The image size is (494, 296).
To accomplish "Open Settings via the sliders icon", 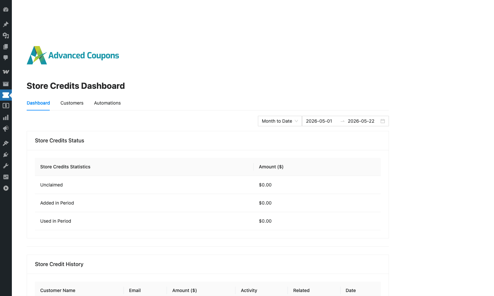I will 6,177.
